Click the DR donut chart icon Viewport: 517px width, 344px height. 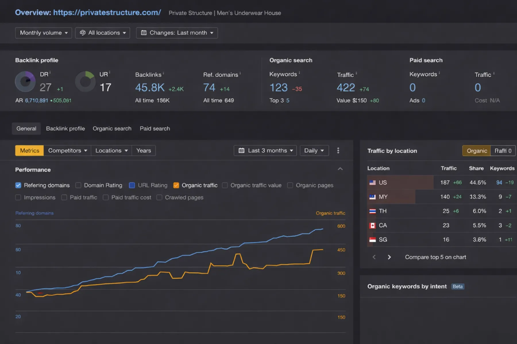click(x=25, y=81)
